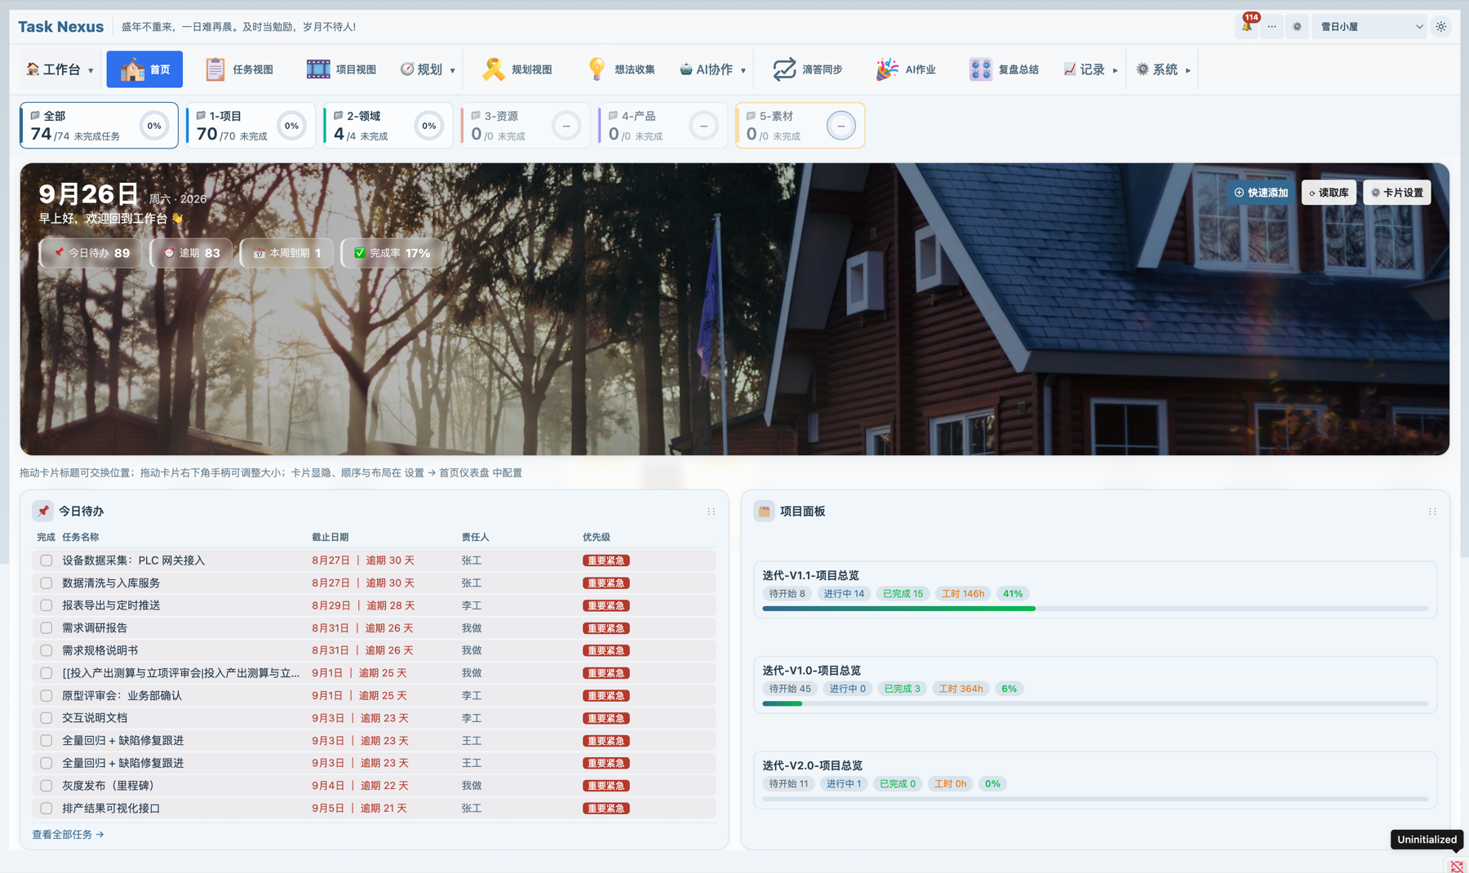Check off 交互说明文档 task
The width and height of the screenshot is (1469, 873).
[x=47, y=718]
